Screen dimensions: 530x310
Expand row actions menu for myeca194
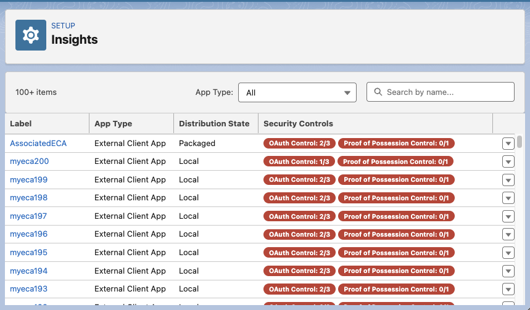click(x=508, y=271)
